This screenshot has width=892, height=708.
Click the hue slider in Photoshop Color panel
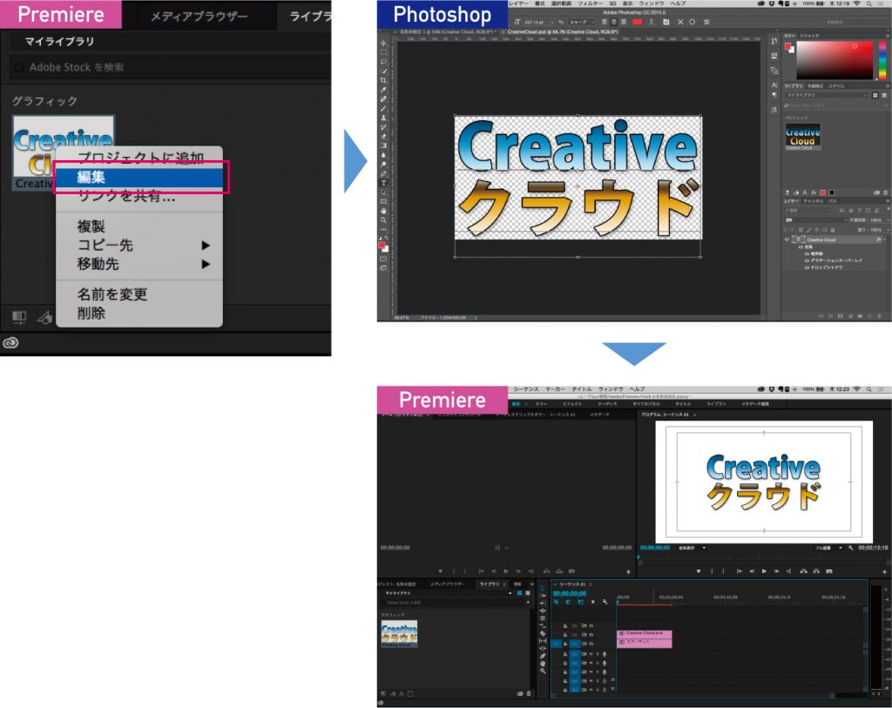pyautogui.click(x=882, y=60)
